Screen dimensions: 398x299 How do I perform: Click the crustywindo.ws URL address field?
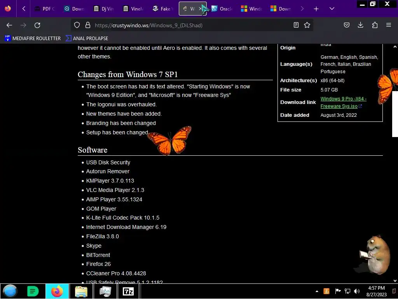(192, 25)
